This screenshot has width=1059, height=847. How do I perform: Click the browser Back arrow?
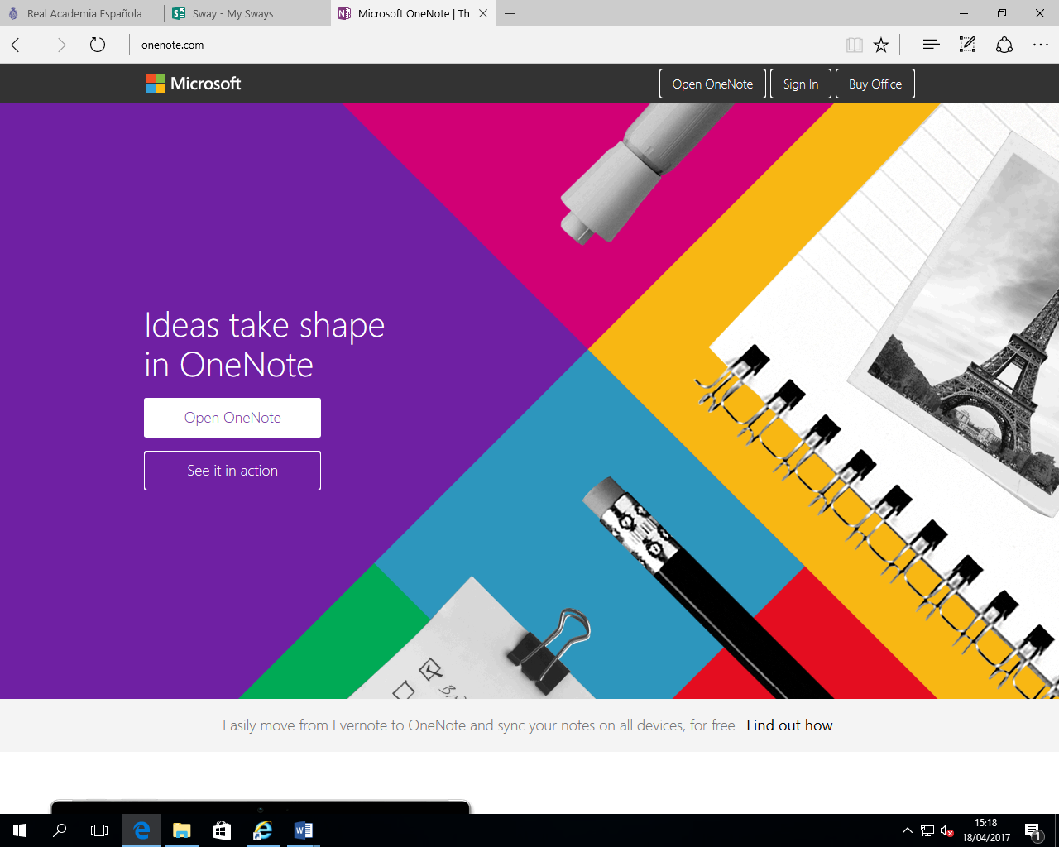point(19,45)
